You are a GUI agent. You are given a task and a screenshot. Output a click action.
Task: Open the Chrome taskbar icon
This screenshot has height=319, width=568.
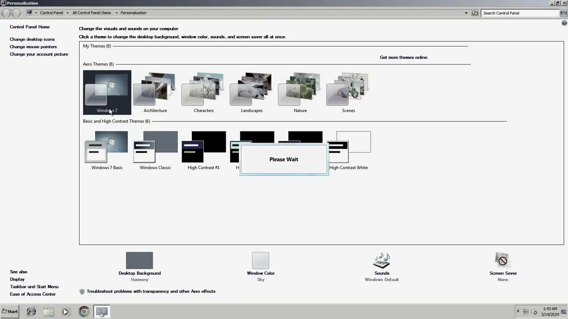(84, 312)
